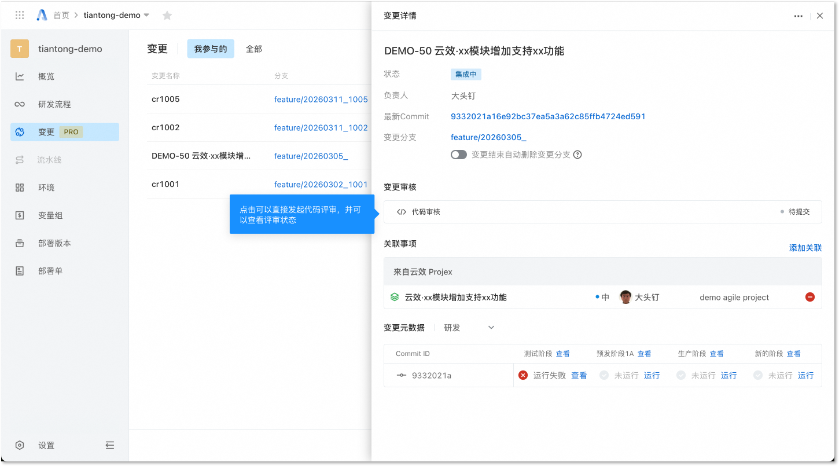Navigate to 首页 in the breadcrumb
The height and width of the screenshot is (466, 839).
click(x=61, y=15)
